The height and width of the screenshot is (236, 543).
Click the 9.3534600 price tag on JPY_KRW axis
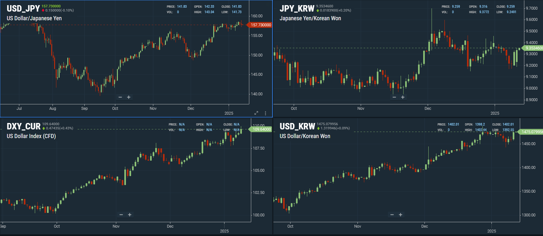(x=533, y=48)
